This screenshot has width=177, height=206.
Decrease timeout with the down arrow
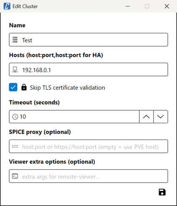point(161,117)
